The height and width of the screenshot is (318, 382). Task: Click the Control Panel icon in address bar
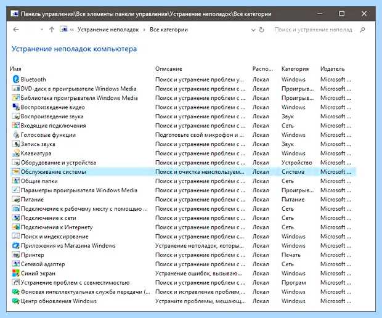tap(64, 29)
